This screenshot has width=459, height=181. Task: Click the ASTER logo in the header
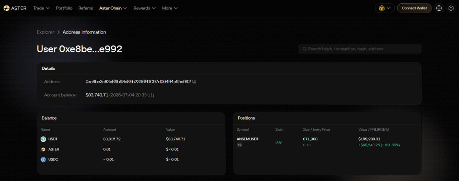tap(15, 8)
